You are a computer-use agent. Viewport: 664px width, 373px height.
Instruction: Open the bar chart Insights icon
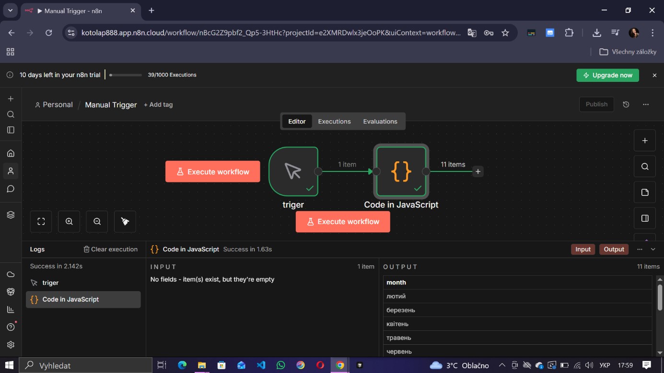[x=11, y=309]
